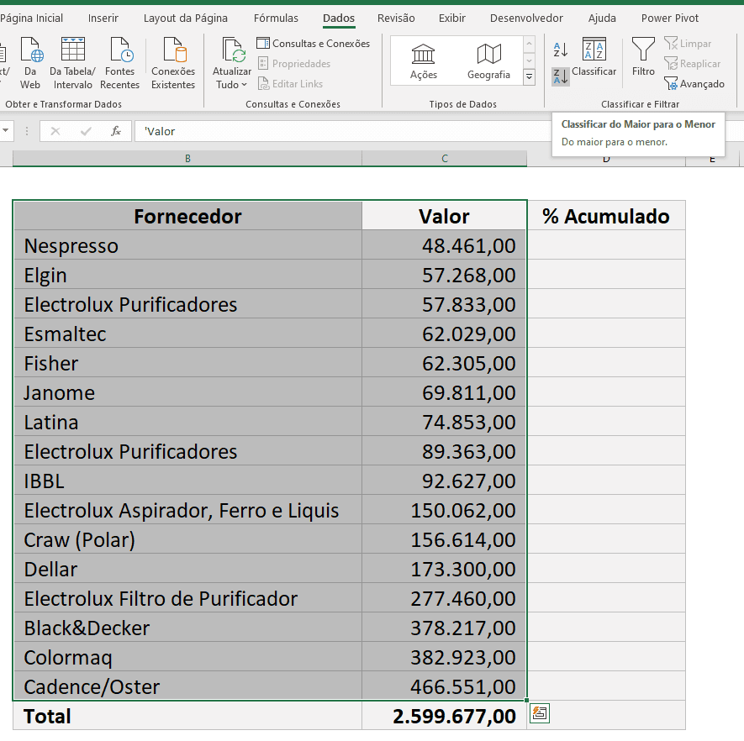Select the column B header

tap(187, 158)
